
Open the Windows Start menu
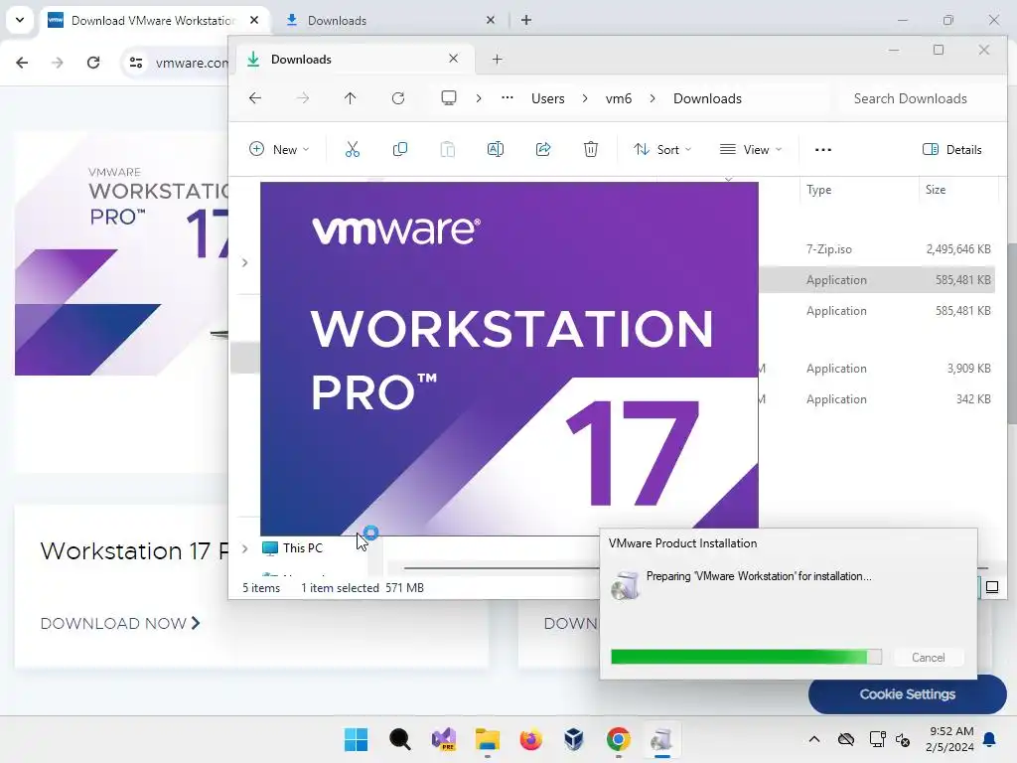click(356, 739)
